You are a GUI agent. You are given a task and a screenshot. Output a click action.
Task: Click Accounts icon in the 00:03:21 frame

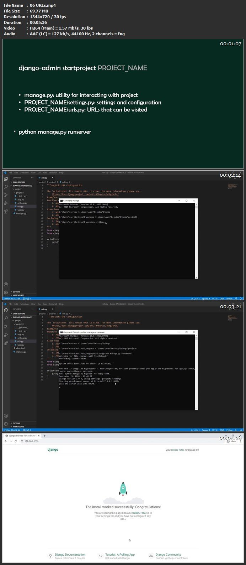(6, 416)
